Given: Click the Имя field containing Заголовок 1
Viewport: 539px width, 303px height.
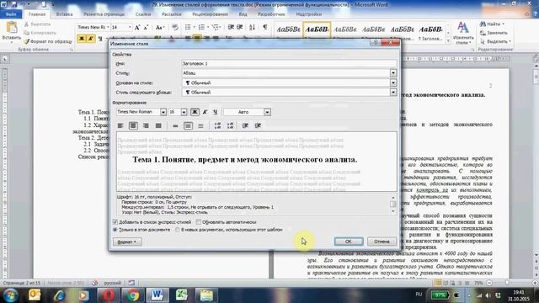Looking at the screenshot, I should click(289, 64).
